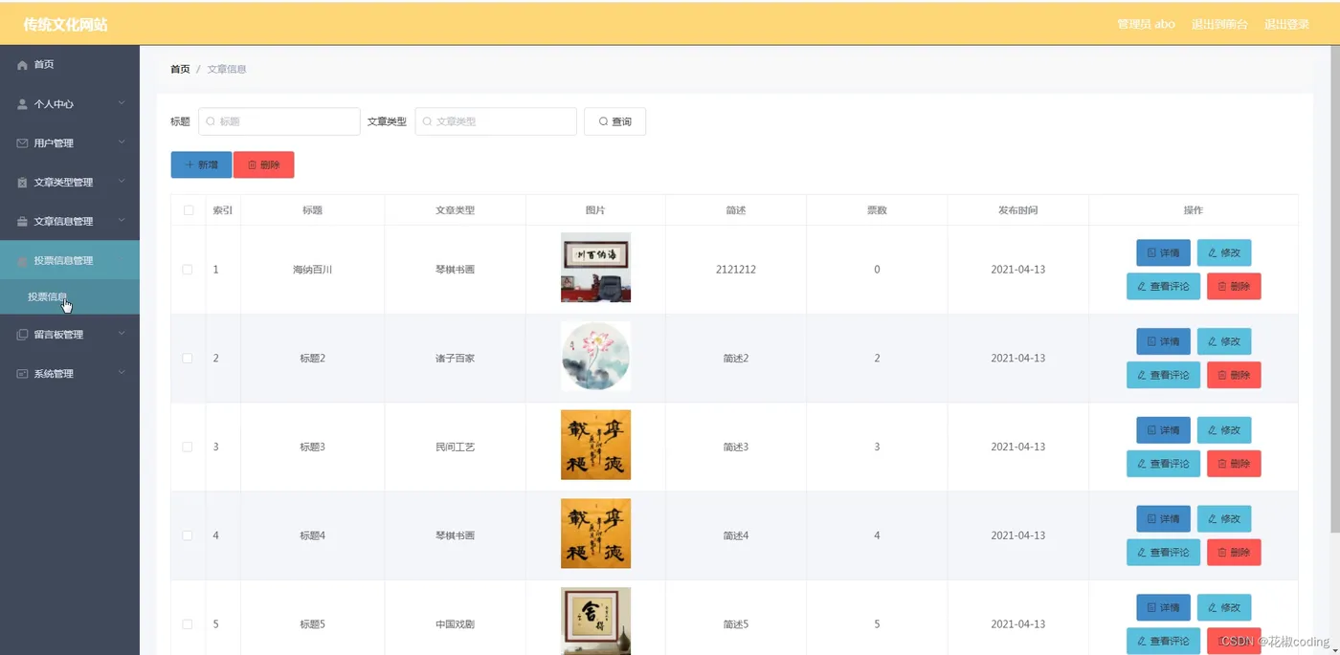Expand the 个人中心 sidebar chevron

tap(122, 102)
